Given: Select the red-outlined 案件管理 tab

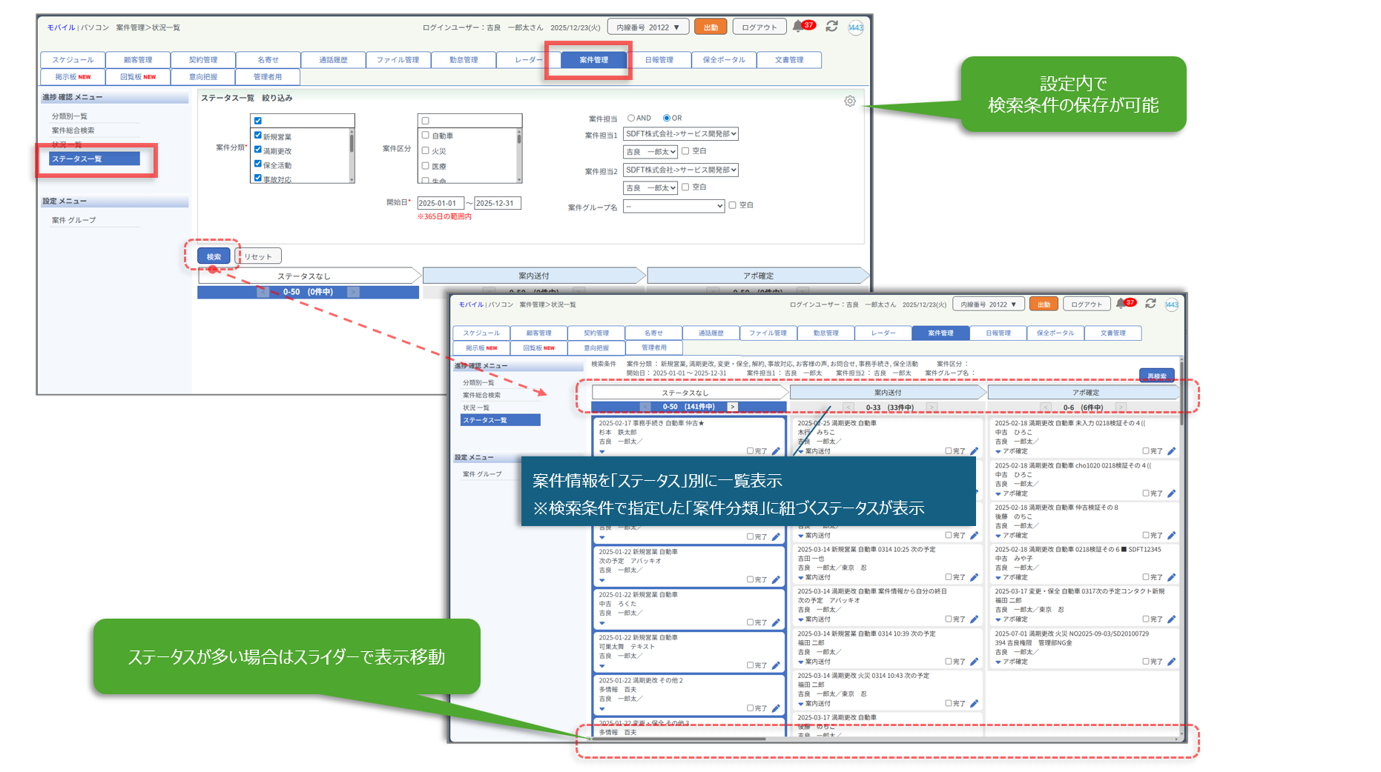Looking at the screenshot, I should tap(593, 60).
